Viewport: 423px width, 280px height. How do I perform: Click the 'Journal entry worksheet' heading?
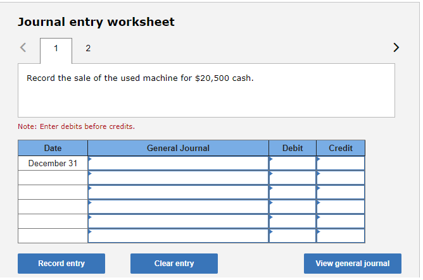tap(96, 22)
